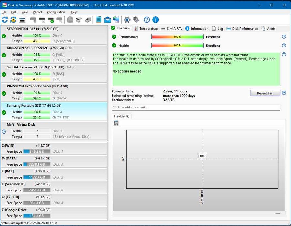Click the disk with clock toolbar icon
This screenshot has height=226, width=291.
coord(42,20)
